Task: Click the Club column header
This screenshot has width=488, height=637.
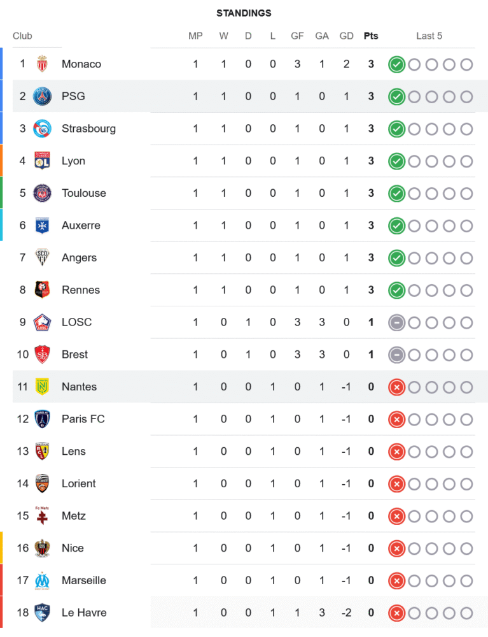Action: click(x=22, y=36)
